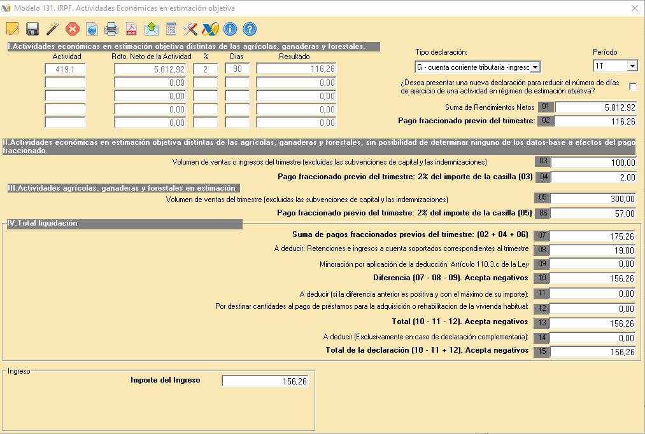Click the Importe del Ingreso field
This screenshot has width=645, height=434.
click(x=265, y=381)
